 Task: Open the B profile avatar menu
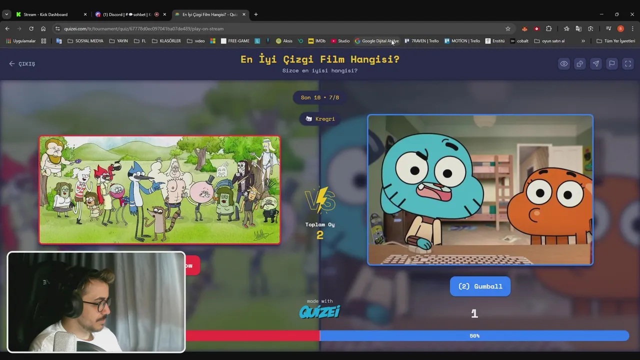[620, 28]
